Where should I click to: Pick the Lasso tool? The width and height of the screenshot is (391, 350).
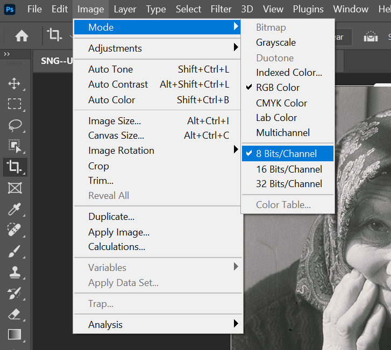[15, 125]
